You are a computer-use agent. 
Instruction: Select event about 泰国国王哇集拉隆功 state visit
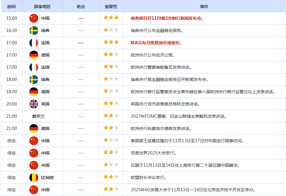pyautogui.click(x=187, y=141)
